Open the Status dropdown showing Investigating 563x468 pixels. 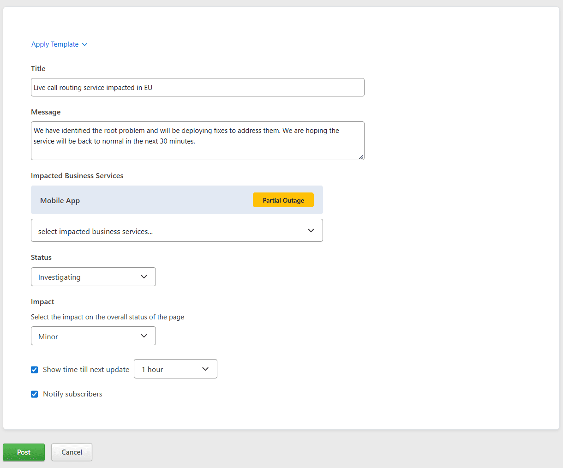pyautogui.click(x=93, y=277)
